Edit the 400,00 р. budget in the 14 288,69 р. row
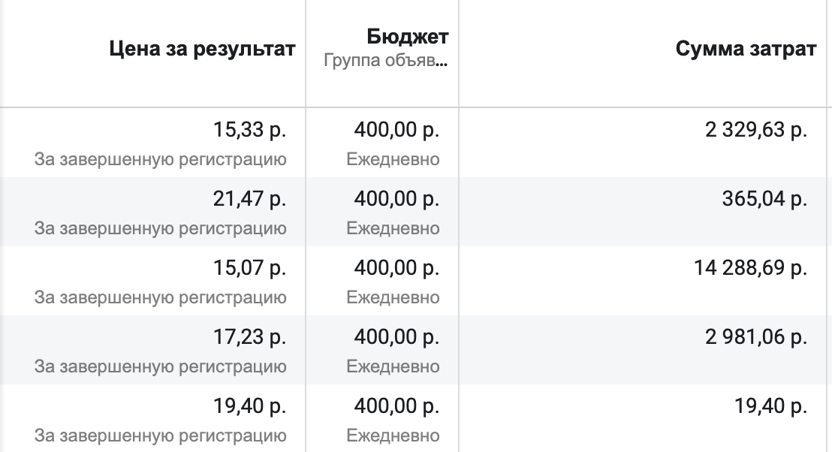The image size is (832, 452). click(x=396, y=268)
